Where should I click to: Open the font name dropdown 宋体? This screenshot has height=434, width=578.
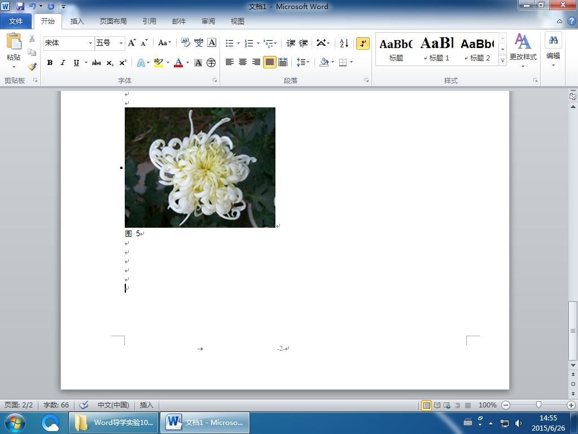90,43
